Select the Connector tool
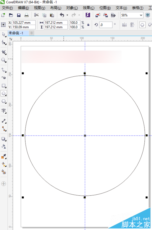The image size is (152, 230). coord(4,129)
